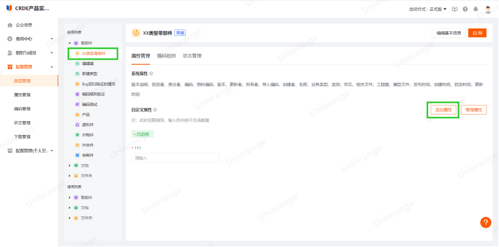Image resolution: width=499 pixels, height=247 pixels.
Task: Expand the 文件夹 node in 启用列表
Action: point(70,176)
